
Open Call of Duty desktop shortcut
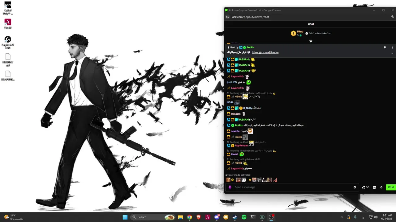coord(8,8)
